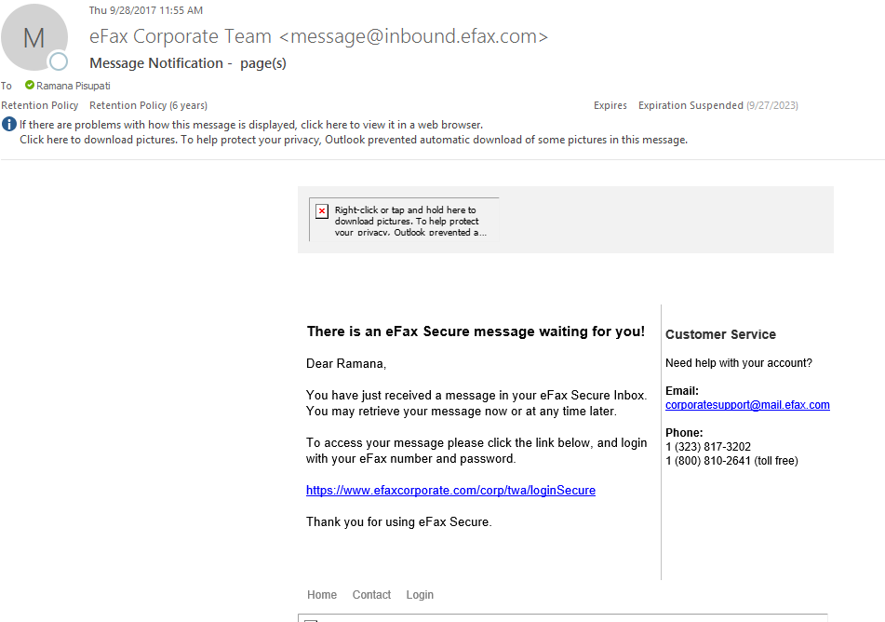Select recipient name Ramana Pisupati

(x=74, y=86)
